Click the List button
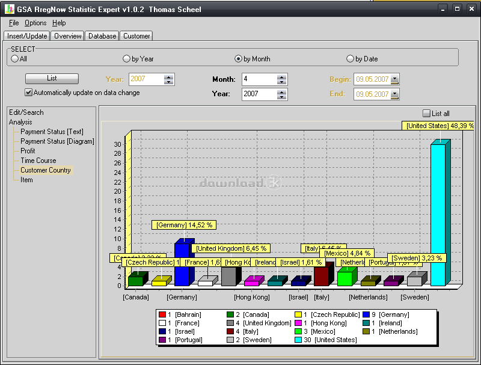Viewport: 481px width, 365px height. [52, 79]
